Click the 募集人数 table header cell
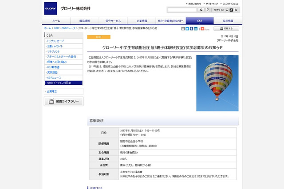The width and height of the screenshot is (284, 189). tap(104, 159)
